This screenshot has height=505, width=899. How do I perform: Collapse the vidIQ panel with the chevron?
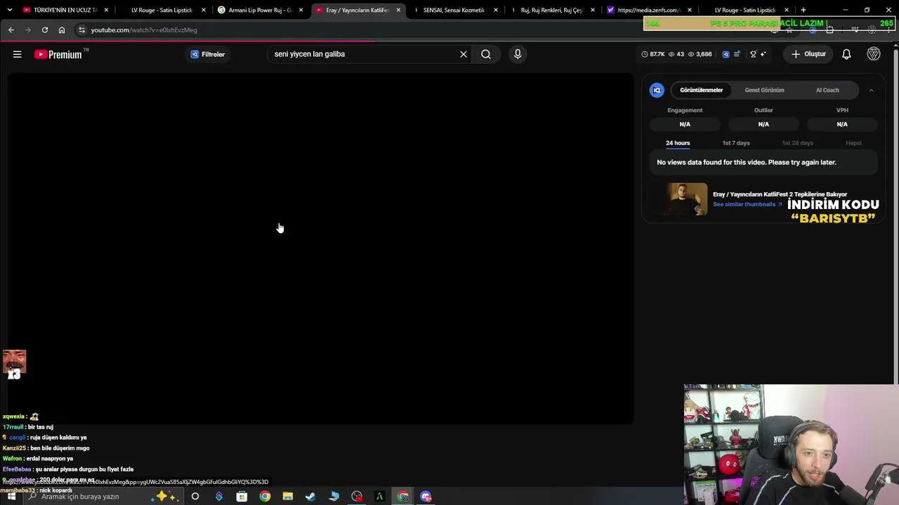tap(871, 90)
